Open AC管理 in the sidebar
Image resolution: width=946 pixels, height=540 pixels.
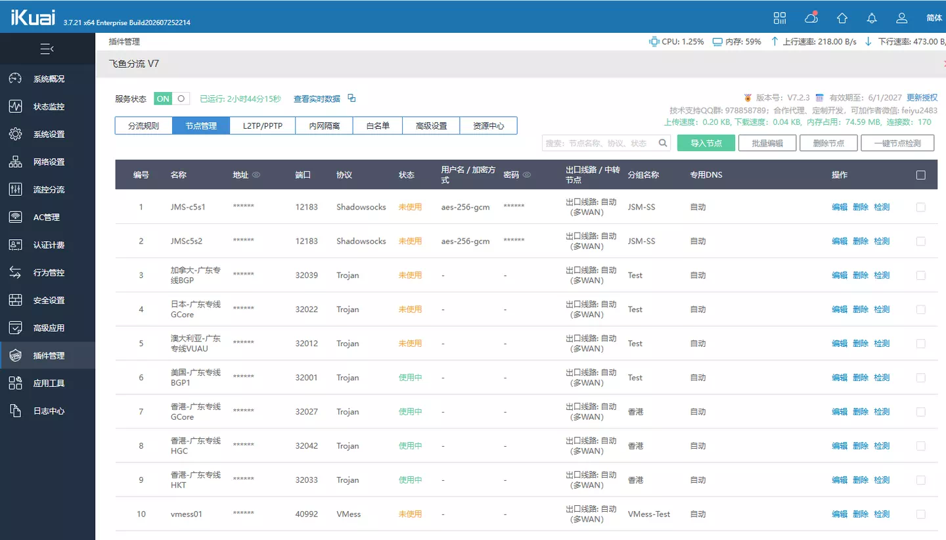coord(47,217)
